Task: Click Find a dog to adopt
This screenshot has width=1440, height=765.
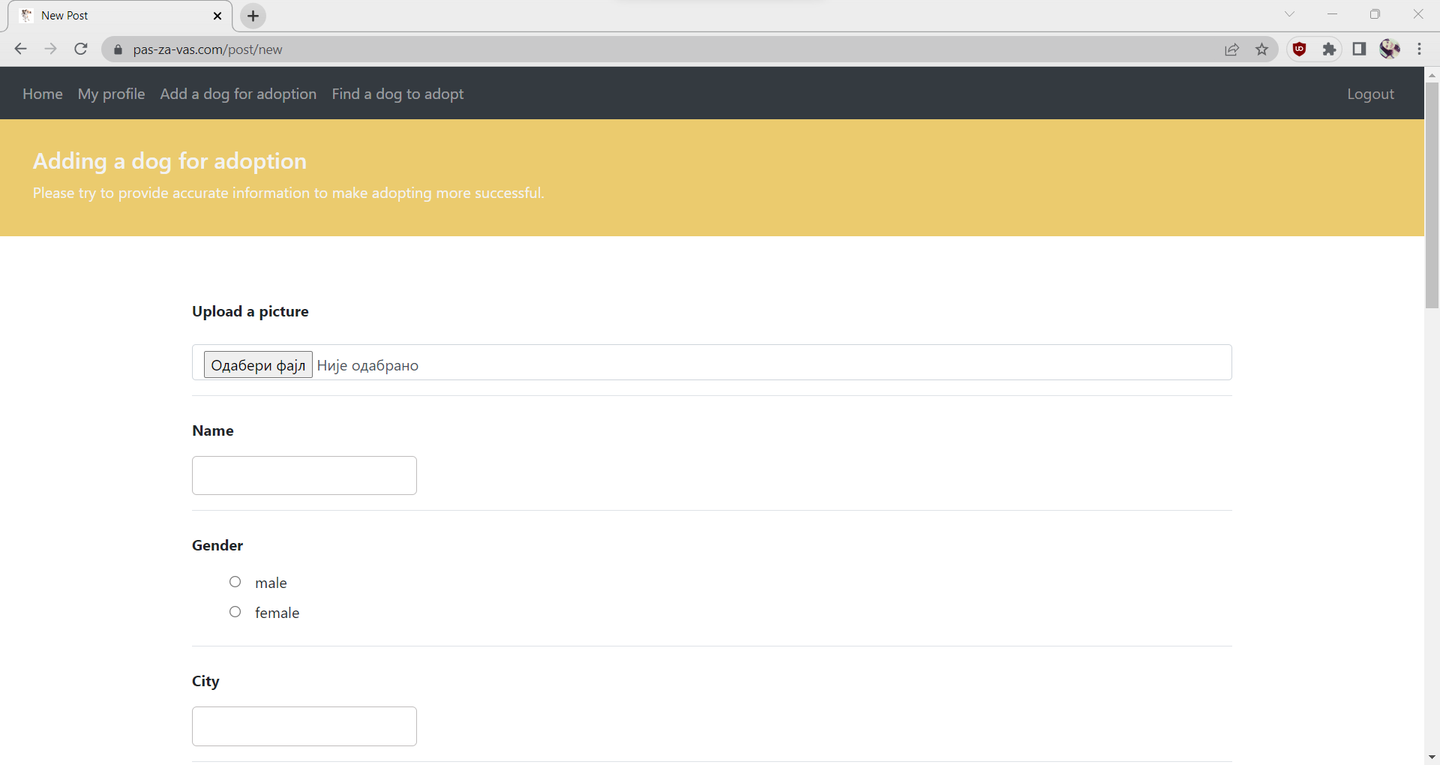Action: [x=397, y=94]
